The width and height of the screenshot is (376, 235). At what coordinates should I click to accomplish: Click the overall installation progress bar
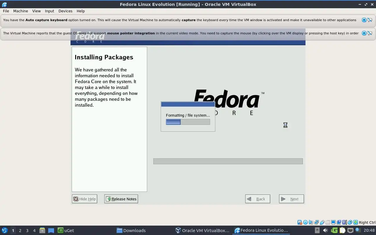point(228,161)
